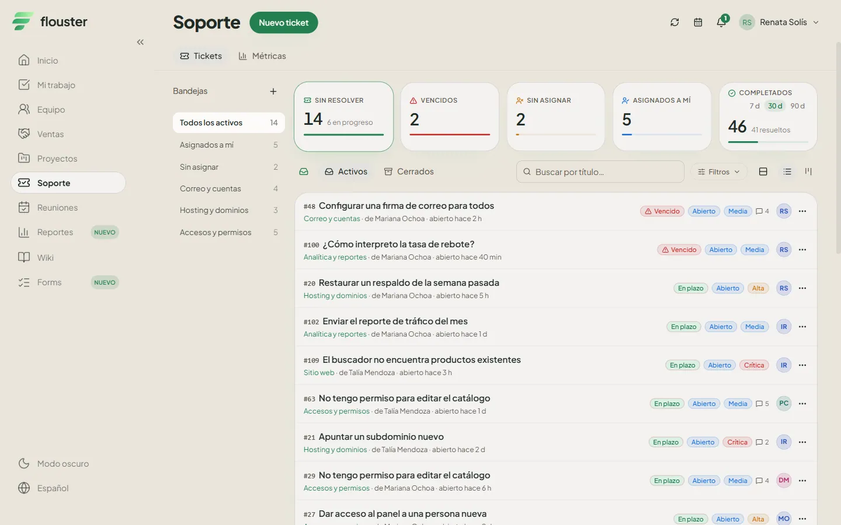The image size is (841, 525).
Task: Open the Sin asignar summary card
Action: pos(556,117)
